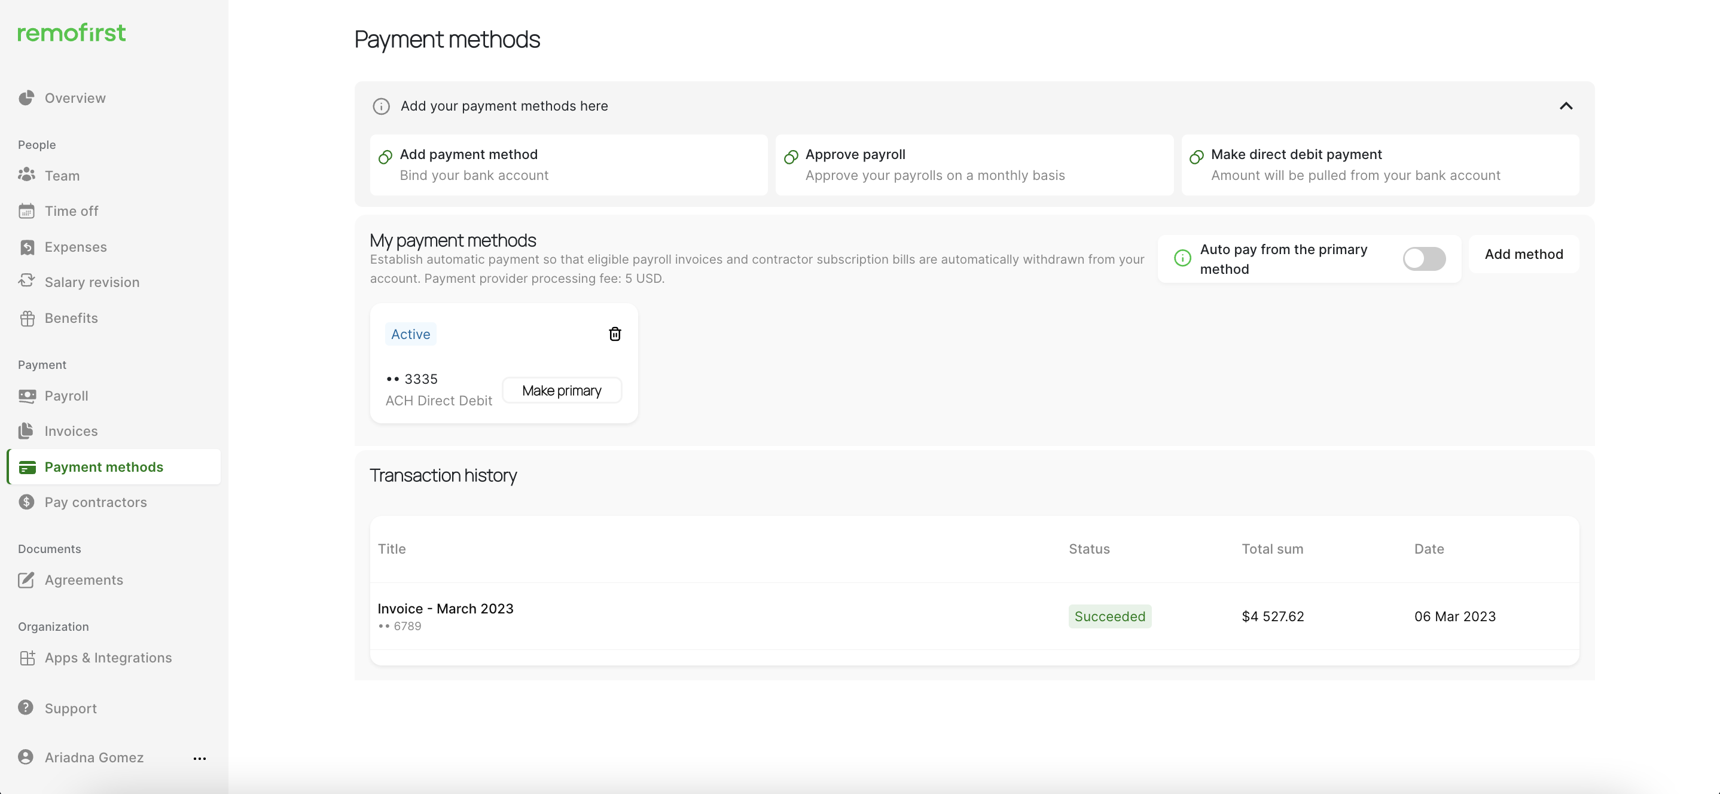Screen dimensions: 1720x794
Task: Click the •• 6789 account text
Action: pos(399,627)
